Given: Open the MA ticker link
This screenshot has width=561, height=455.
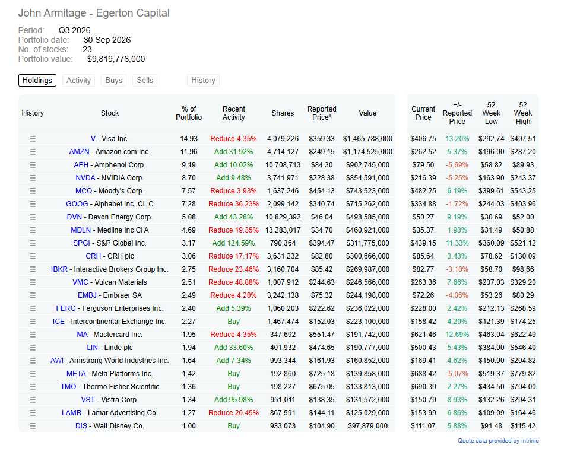Looking at the screenshot, I should pyautogui.click(x=82, y=335).
